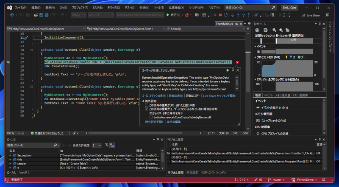Click the Save All icon
Screen dimensions: 339x187
[47, 15]
